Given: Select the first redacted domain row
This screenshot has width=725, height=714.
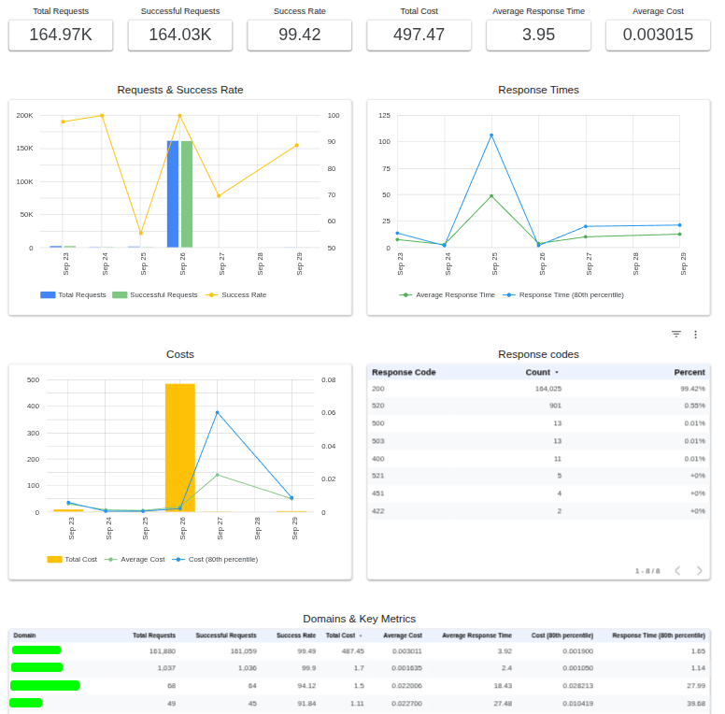Looking at the screenshot, I should 36,650.
